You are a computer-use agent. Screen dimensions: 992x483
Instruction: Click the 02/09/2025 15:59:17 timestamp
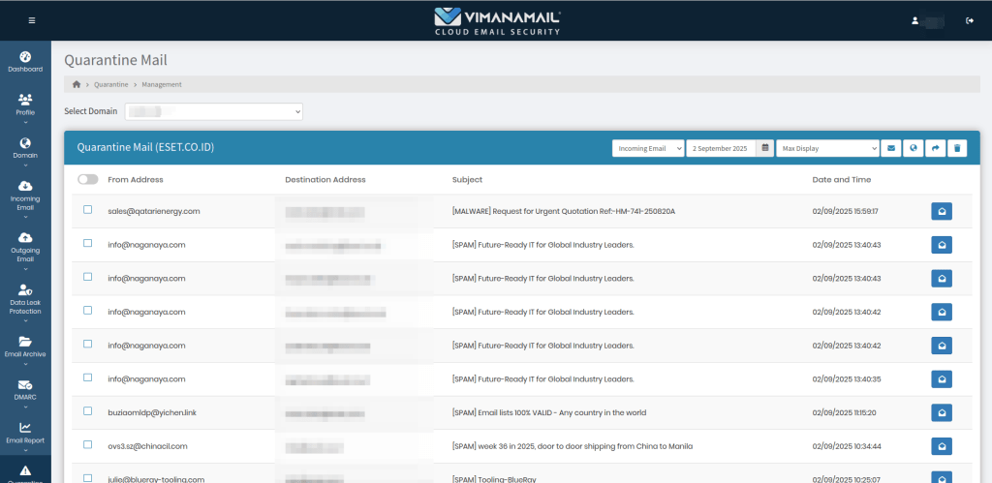[845, 211]
